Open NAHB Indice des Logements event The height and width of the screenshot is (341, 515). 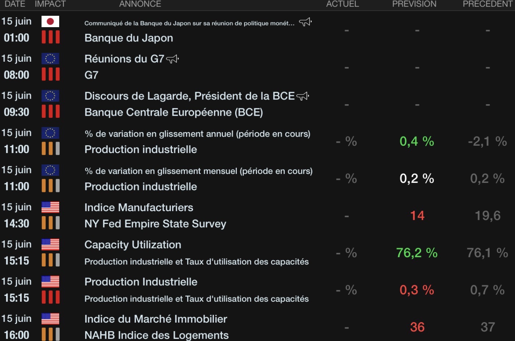pyautogui.click(x=157, y=335)
